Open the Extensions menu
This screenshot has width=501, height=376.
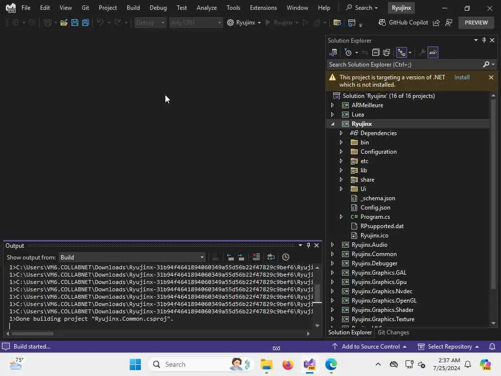pos(263,8)
